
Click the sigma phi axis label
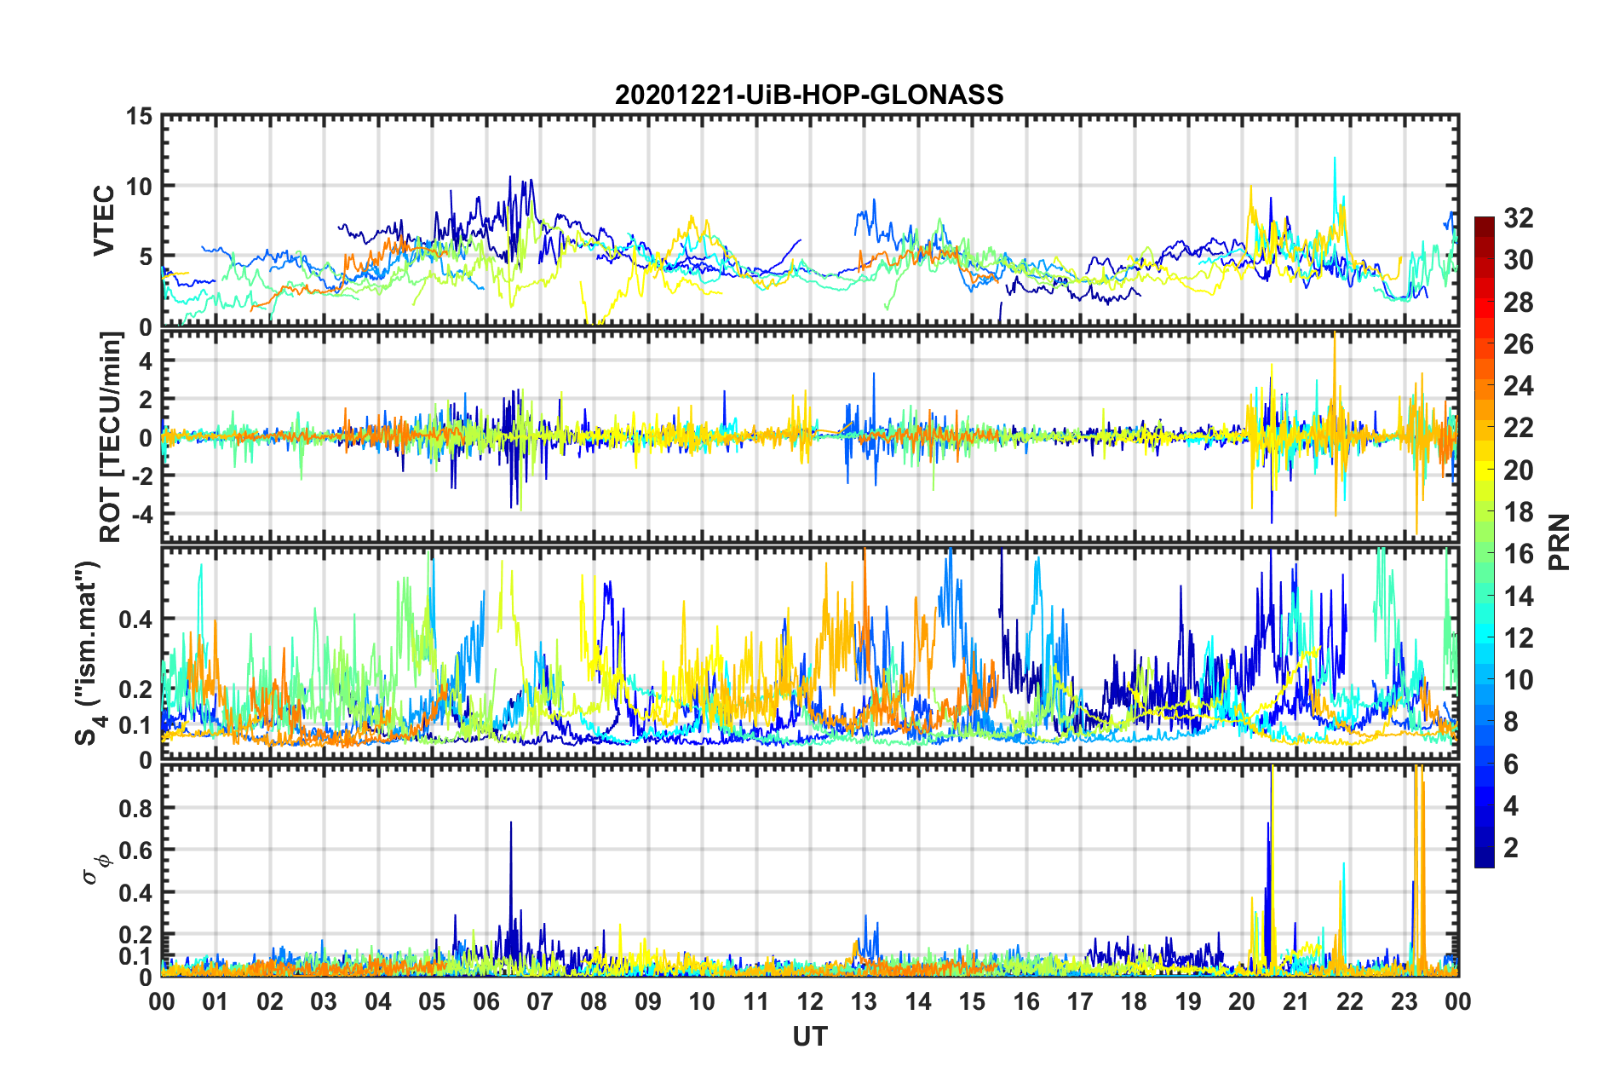click(97, 869)
